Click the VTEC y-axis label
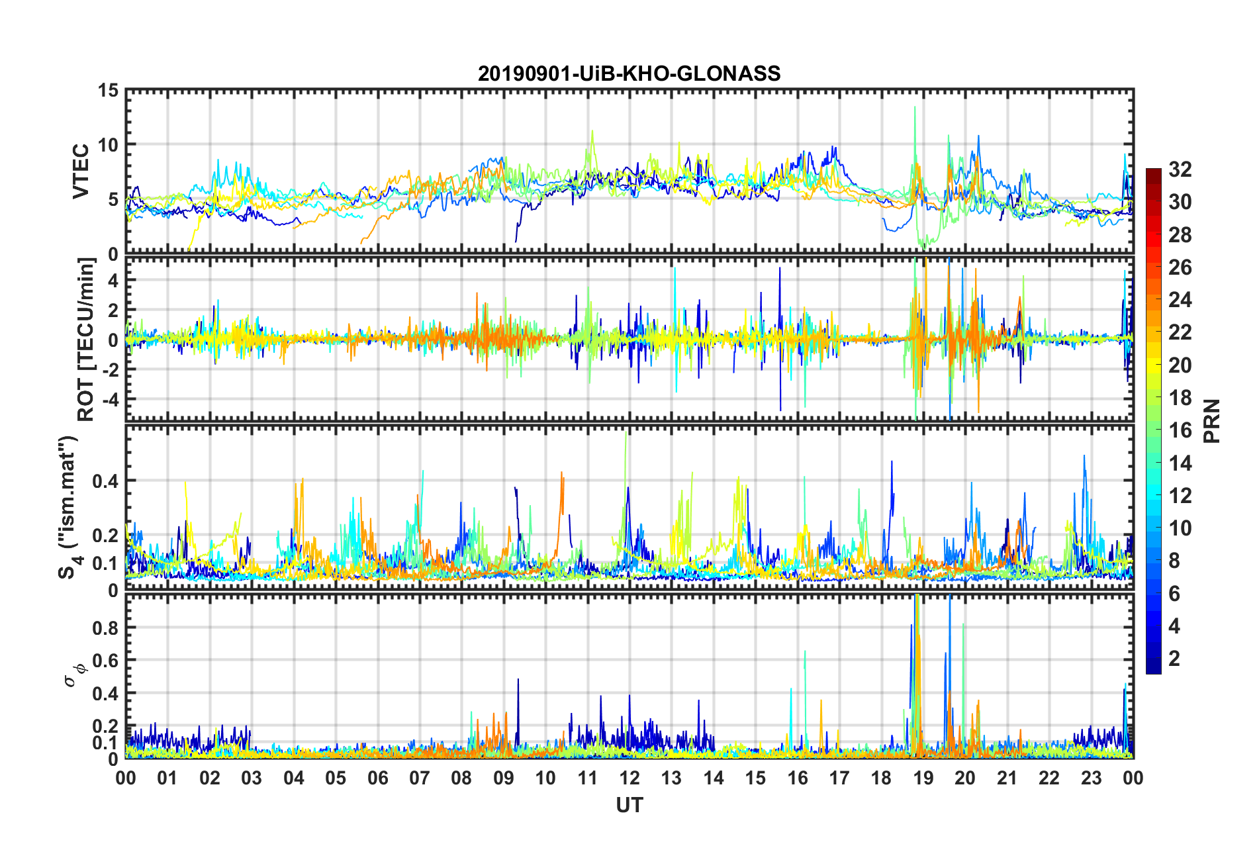 click(x=81, y=171)
